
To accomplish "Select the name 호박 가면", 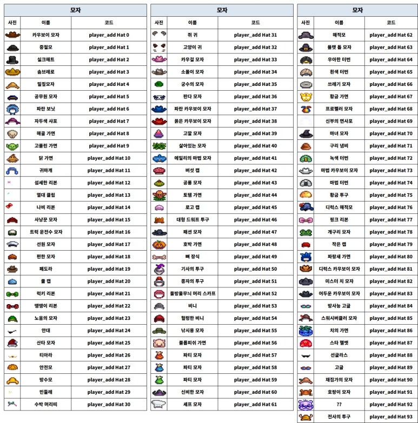I will [x=193, y=244].
